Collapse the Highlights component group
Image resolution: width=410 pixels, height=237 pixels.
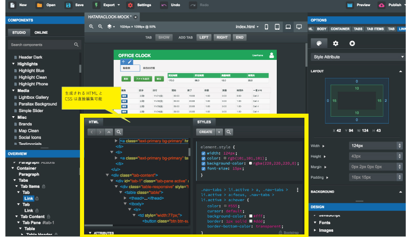click(x=14, y=64)
